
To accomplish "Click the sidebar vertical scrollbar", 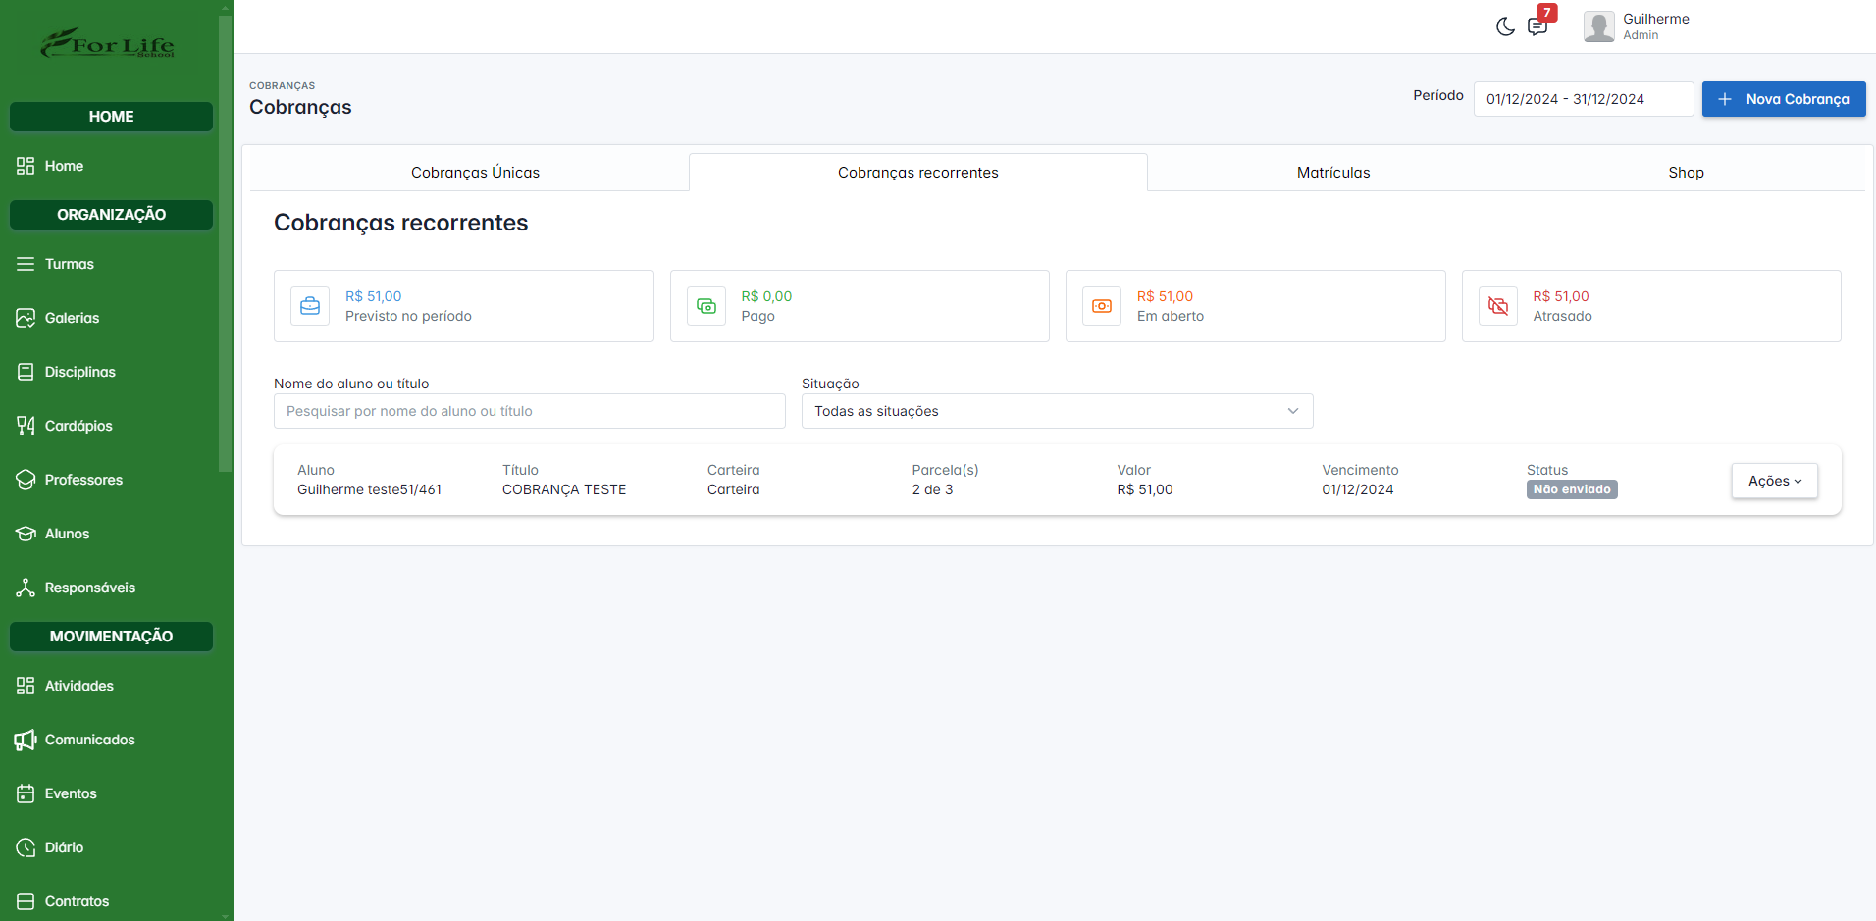I will pos(225,245).
